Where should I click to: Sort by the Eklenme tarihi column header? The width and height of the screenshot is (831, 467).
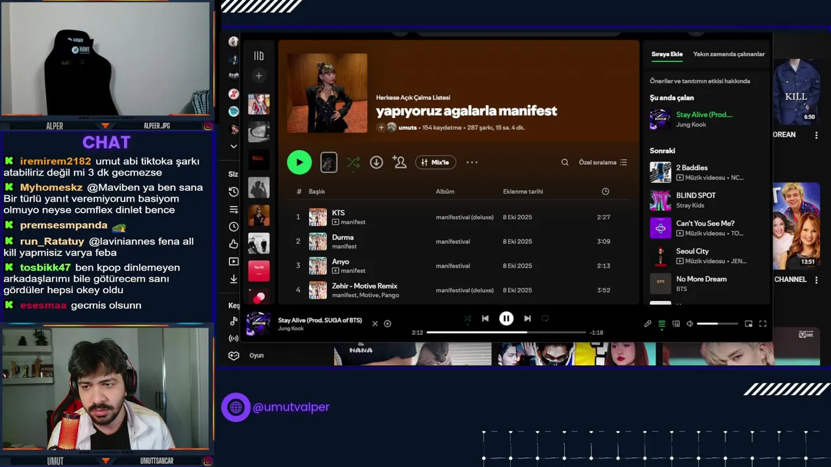click(x=523, y=191)
